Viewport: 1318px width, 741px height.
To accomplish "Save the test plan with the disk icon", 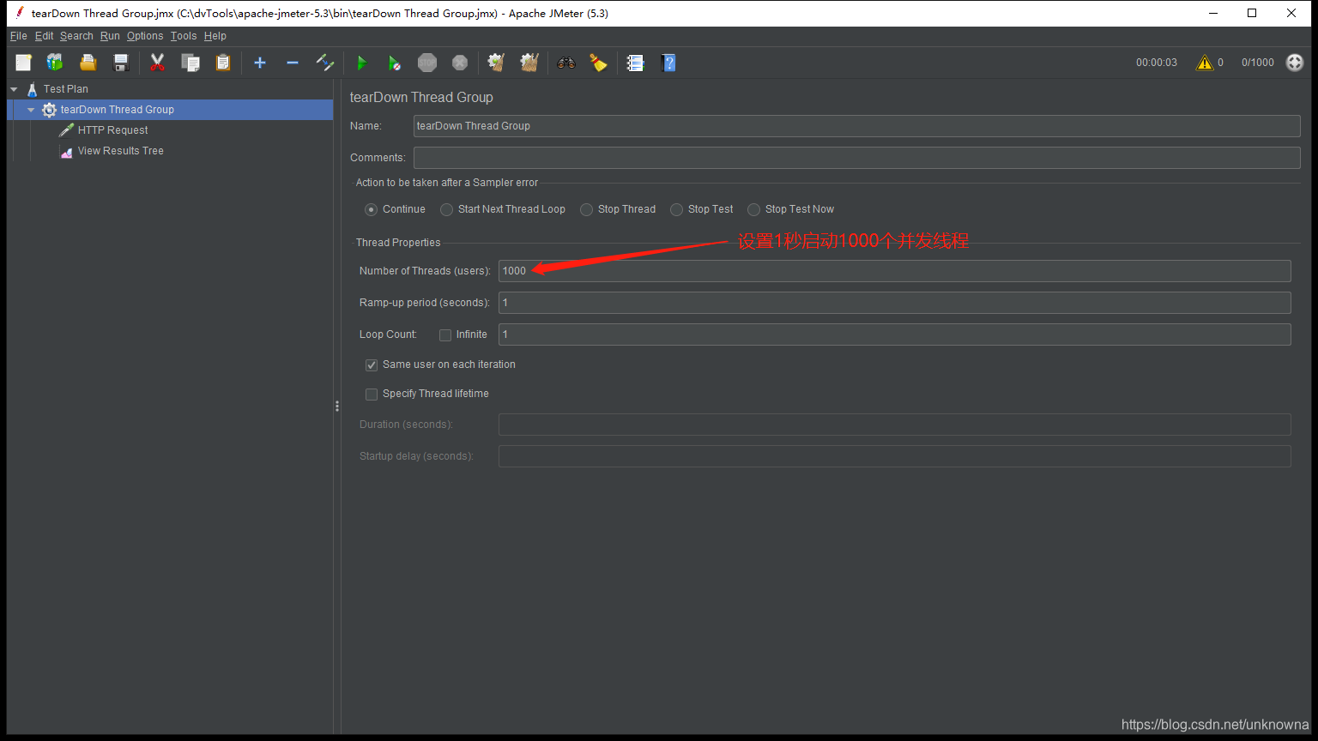I will coord(121,63).
